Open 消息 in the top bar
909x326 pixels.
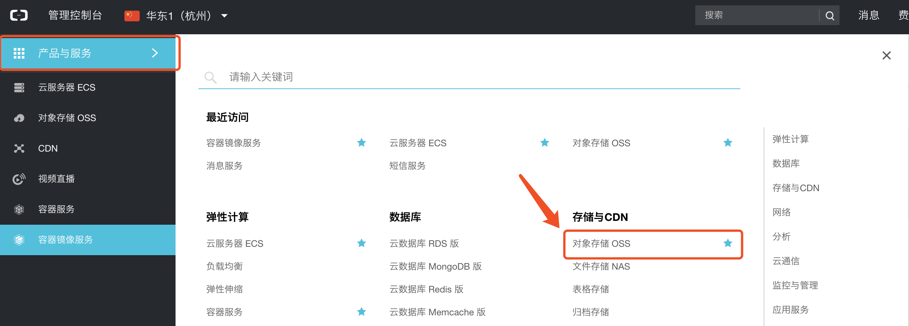869,15
